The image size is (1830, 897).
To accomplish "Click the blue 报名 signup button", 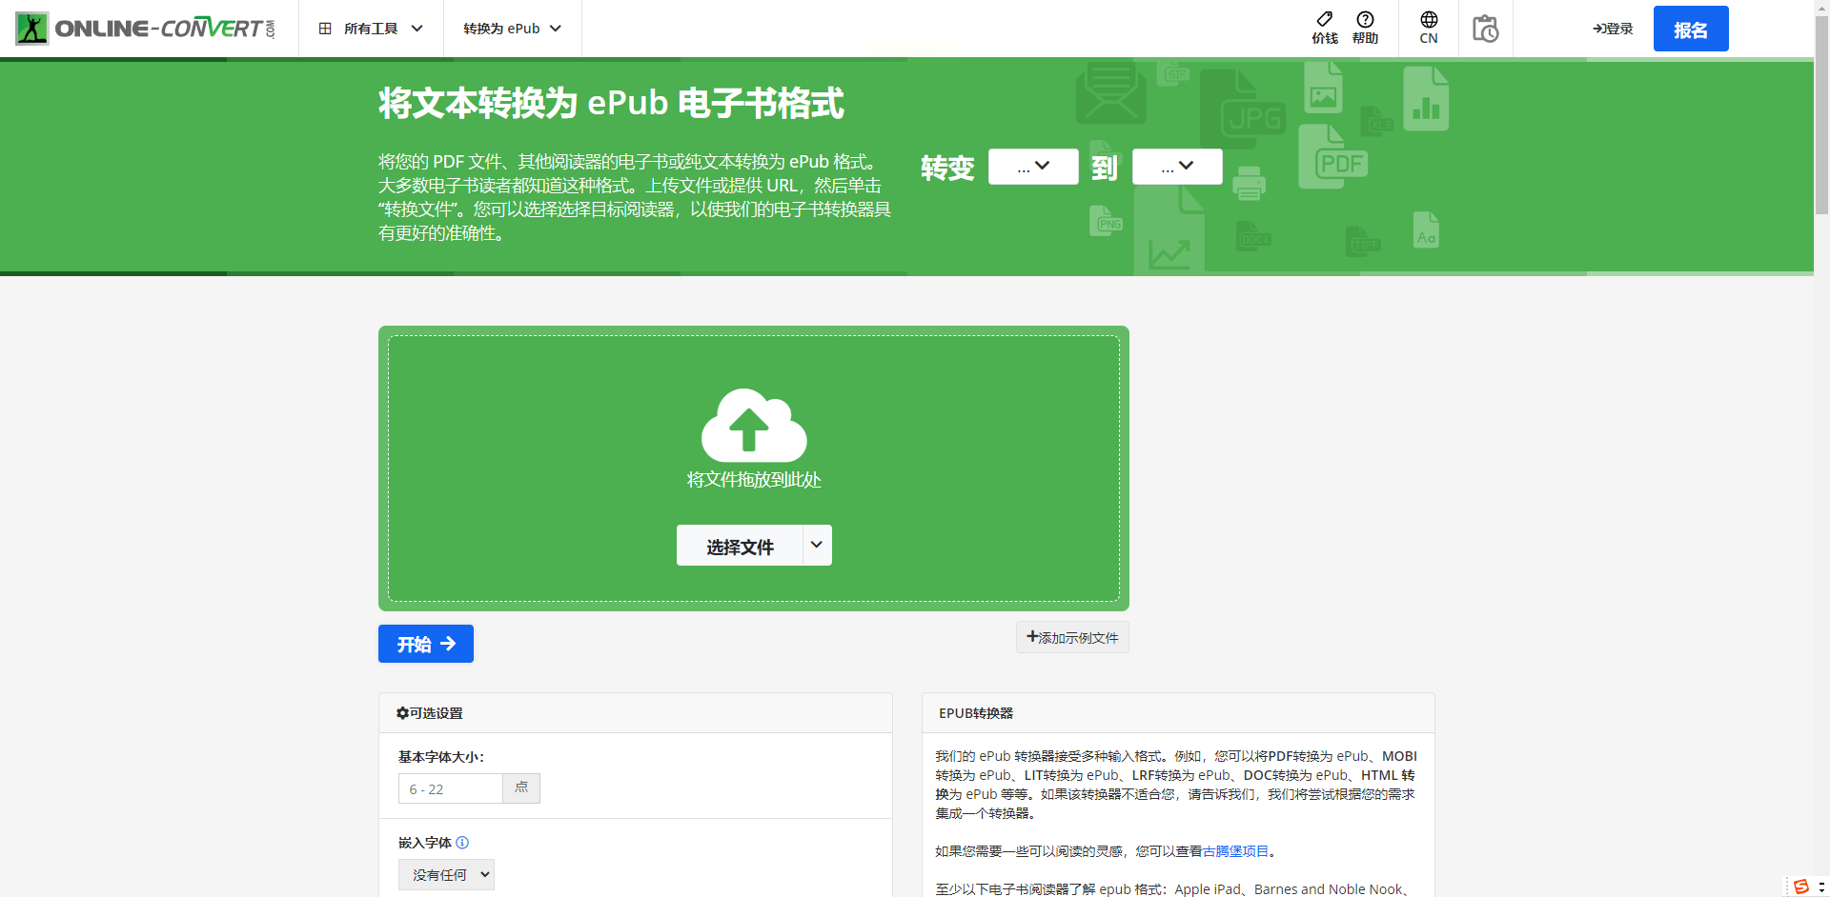I will click(x=1691, y=29).
